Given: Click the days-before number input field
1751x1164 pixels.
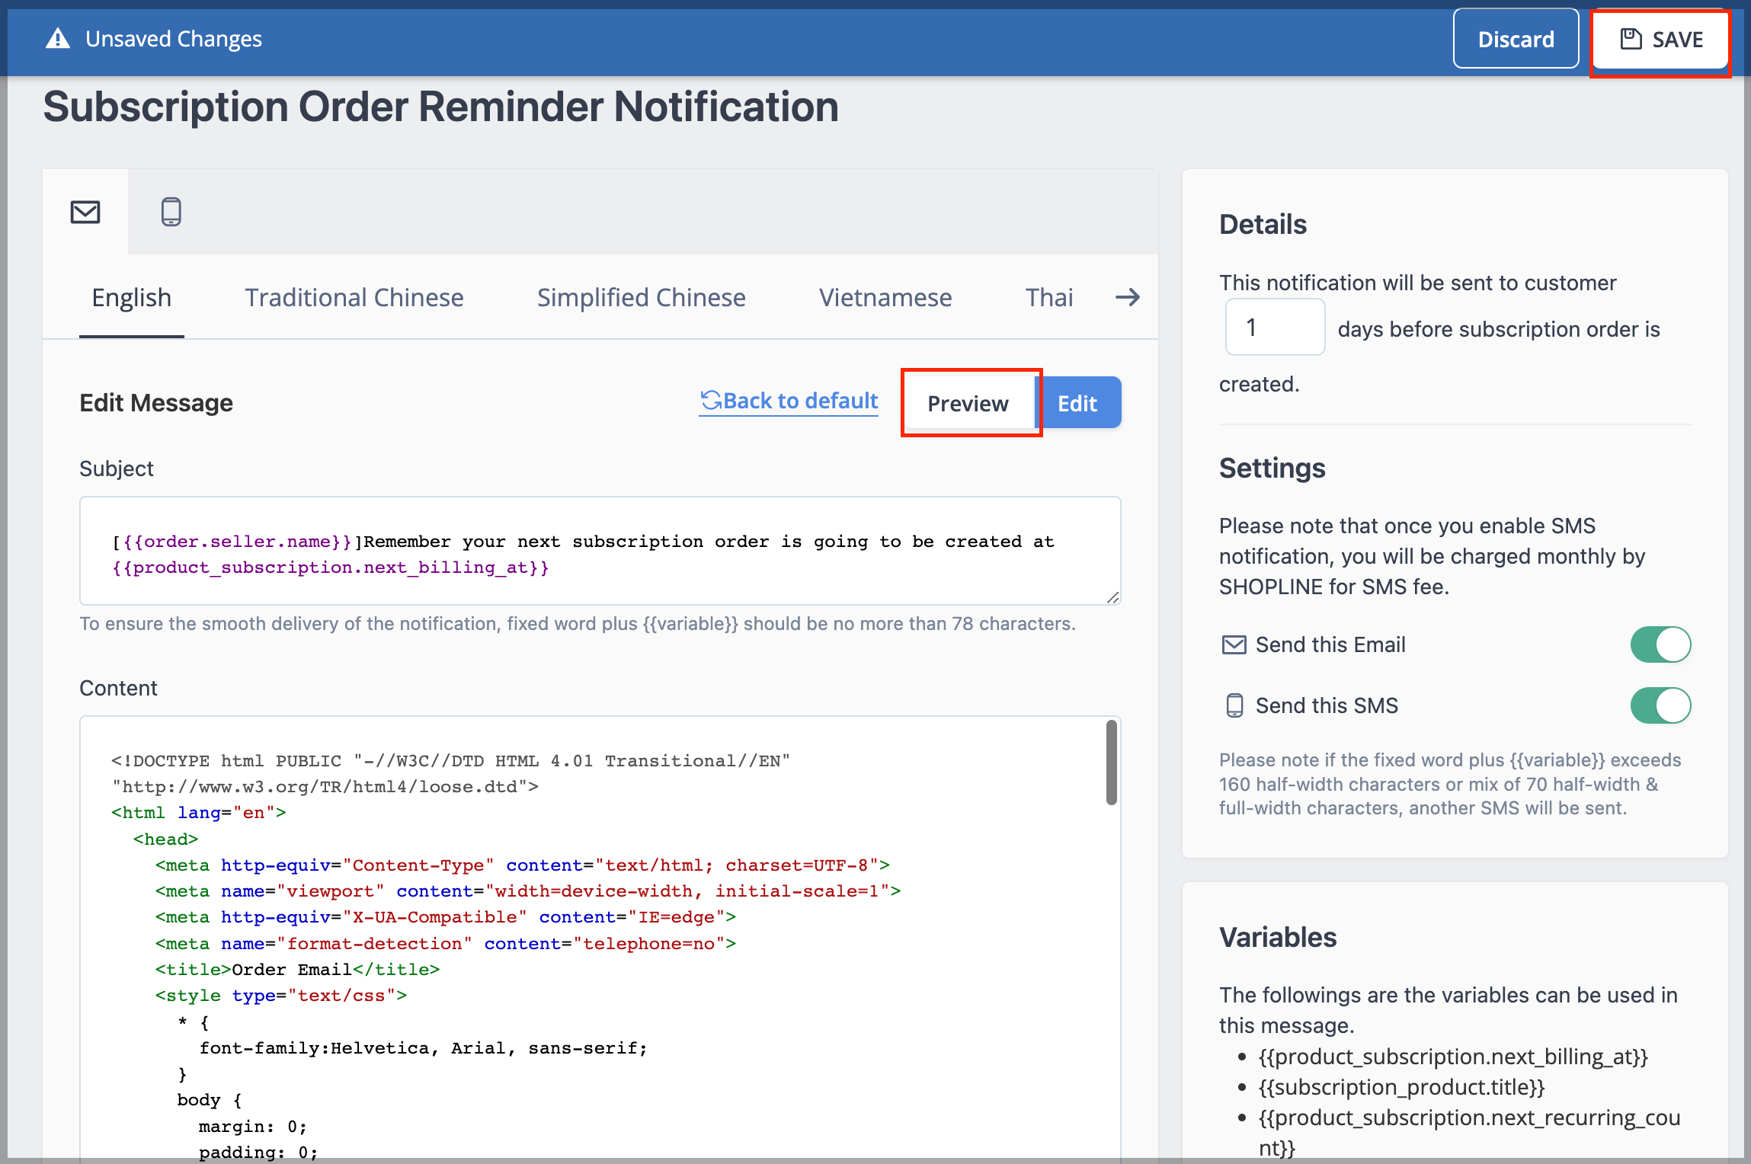Looking at the screenshot, I should click(1275, 327).
